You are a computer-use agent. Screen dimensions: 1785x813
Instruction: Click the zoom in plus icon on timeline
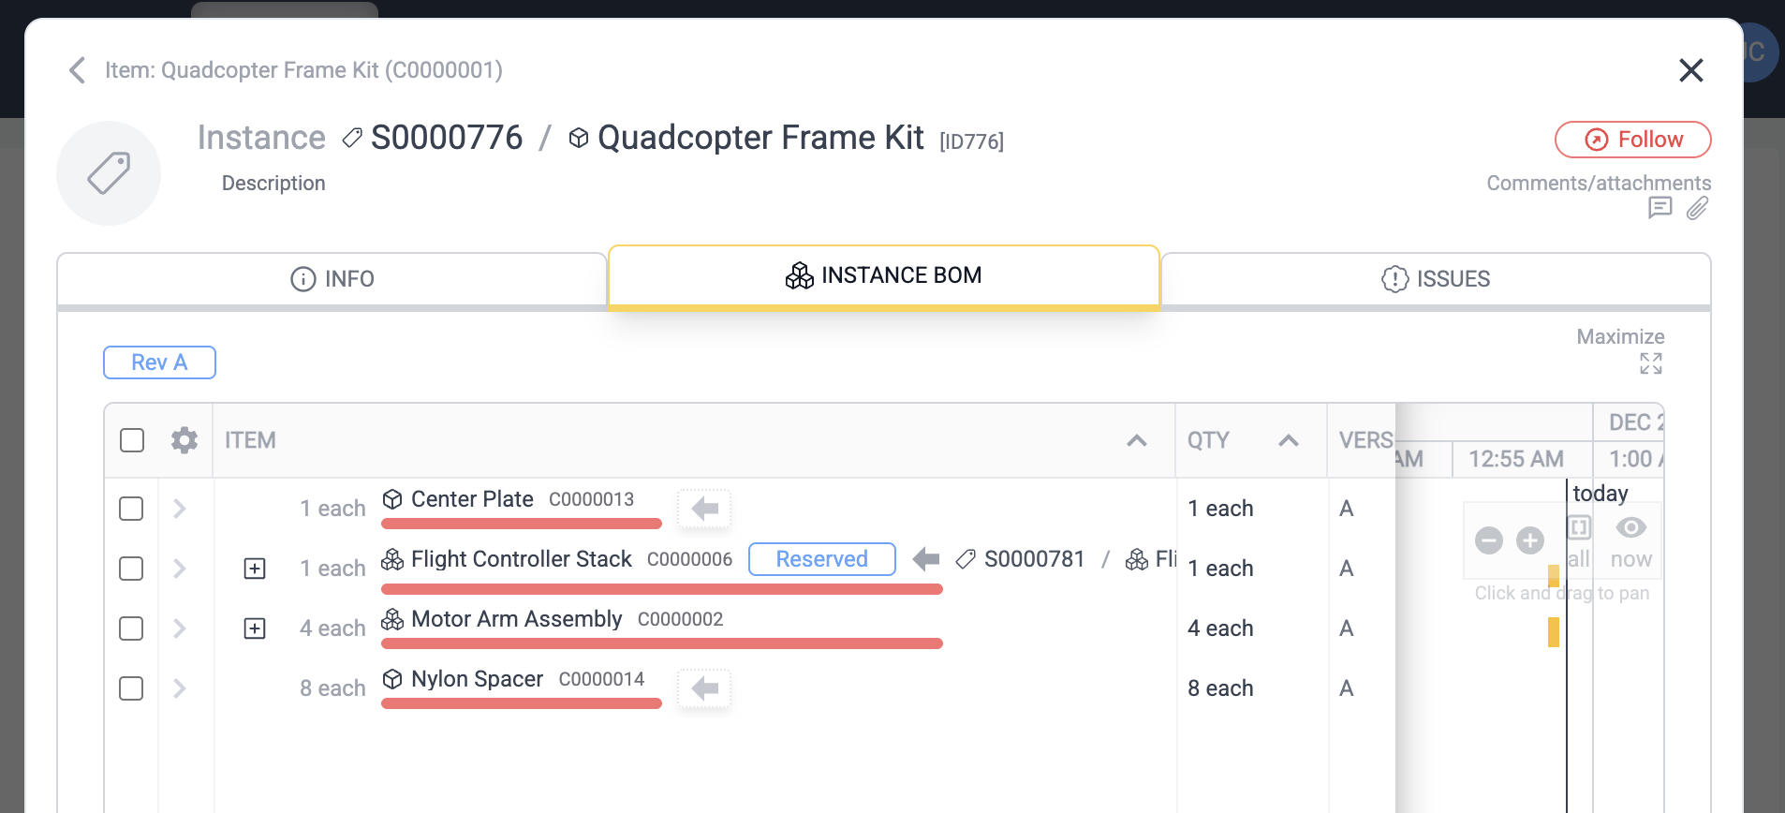[x=1530, y=540]
